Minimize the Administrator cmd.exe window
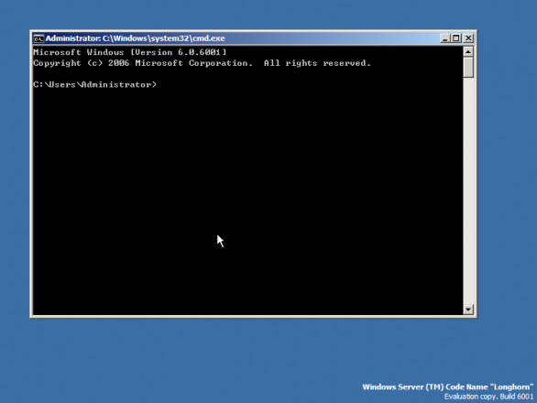 click(444, 38)
